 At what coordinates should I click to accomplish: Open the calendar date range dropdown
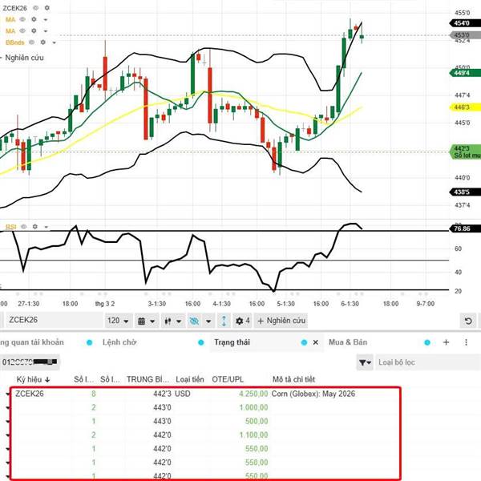pos(145,321)
